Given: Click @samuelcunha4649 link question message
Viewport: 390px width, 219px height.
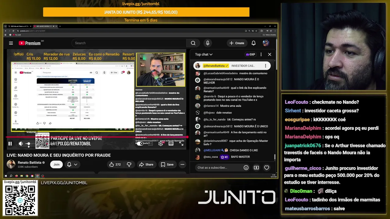Looking at the screenshot, I should tap(231, 89).
